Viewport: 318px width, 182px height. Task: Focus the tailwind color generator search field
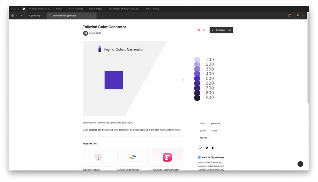[x=72, y=15]
